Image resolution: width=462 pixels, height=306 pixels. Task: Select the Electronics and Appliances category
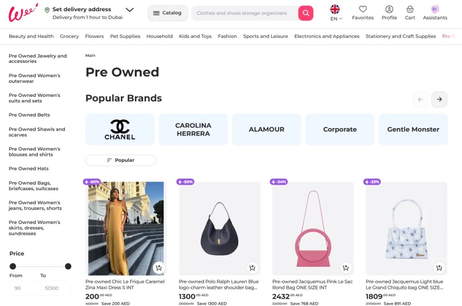pyautogui.click(x=327, y=36)
